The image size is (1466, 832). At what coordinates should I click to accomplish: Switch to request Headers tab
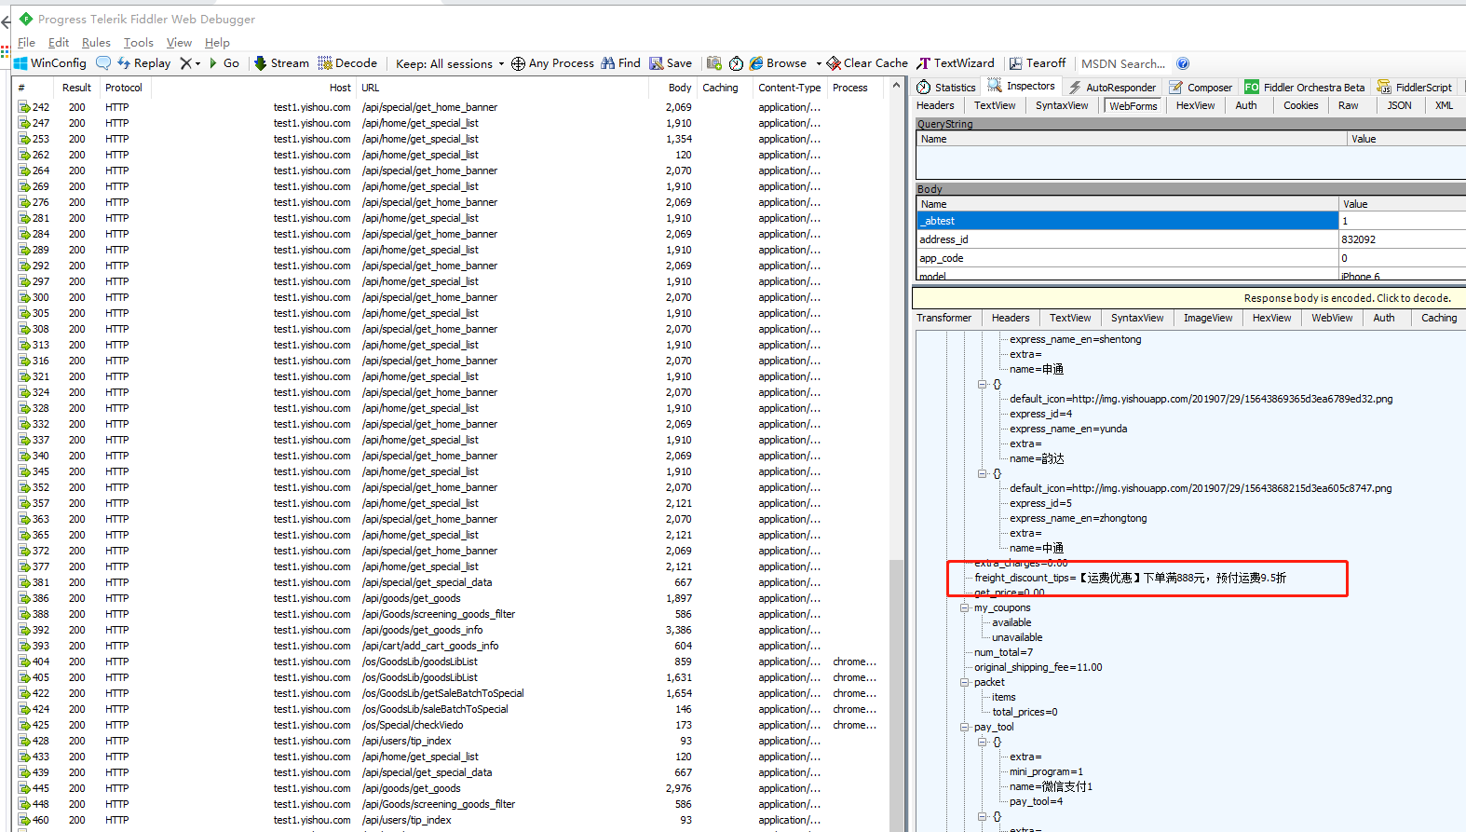click(935, 105)
